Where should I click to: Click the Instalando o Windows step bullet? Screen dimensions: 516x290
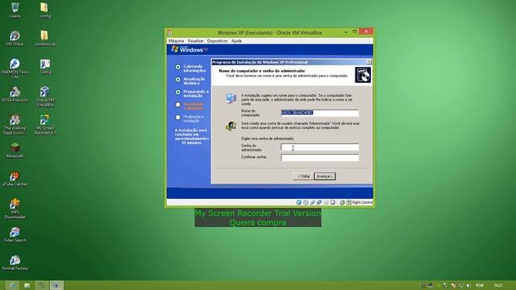tap(178, 105)
